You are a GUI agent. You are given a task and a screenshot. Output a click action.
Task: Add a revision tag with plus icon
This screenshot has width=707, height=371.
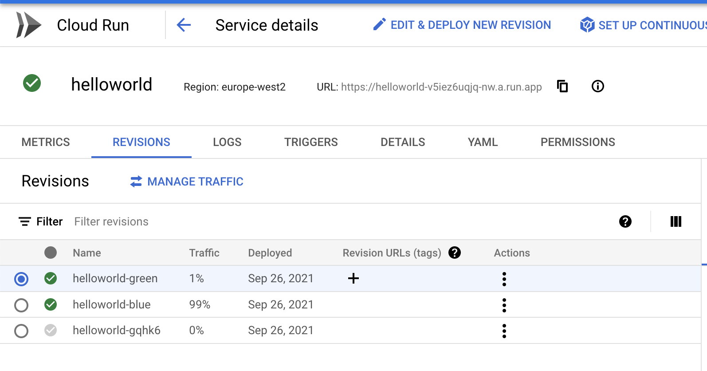point(353,278)
